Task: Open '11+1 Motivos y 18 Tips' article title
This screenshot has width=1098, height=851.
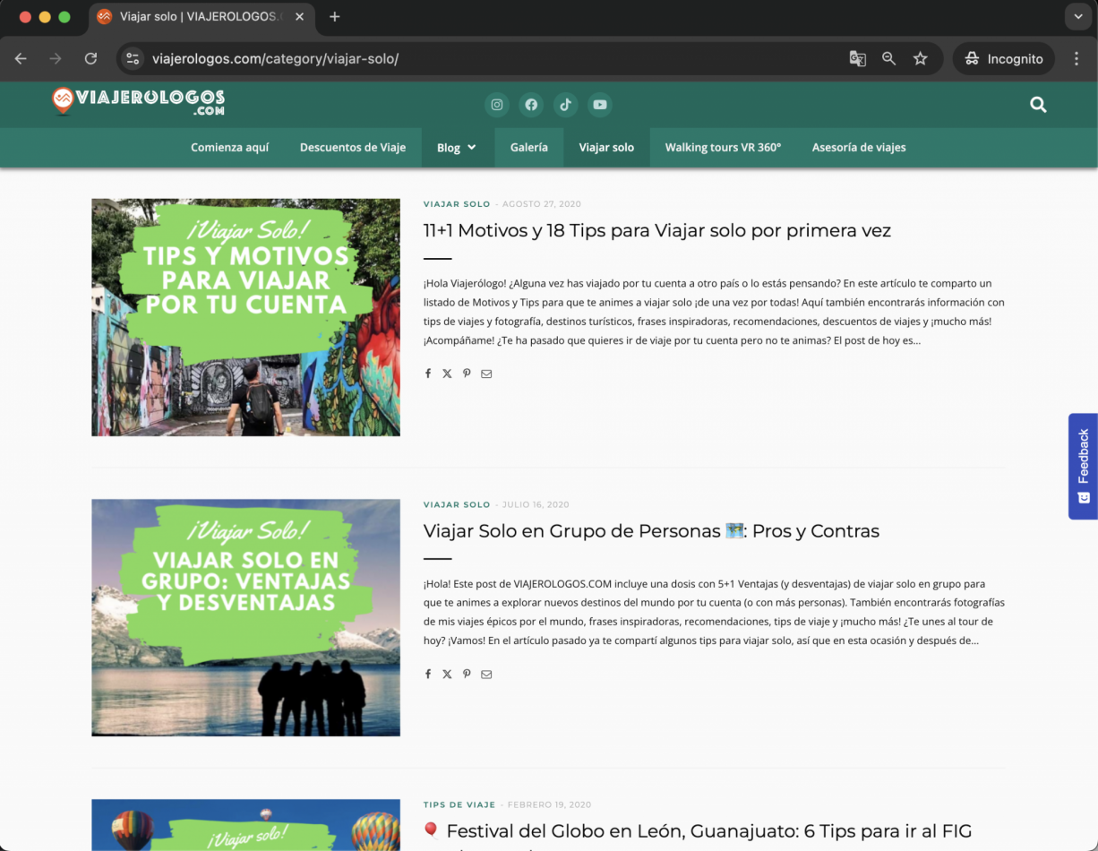Action: (x=656, y=230)
